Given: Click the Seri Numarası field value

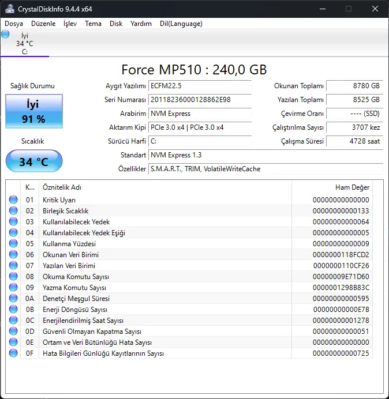Looking at the screenshot, I should (x=200, y=100).
